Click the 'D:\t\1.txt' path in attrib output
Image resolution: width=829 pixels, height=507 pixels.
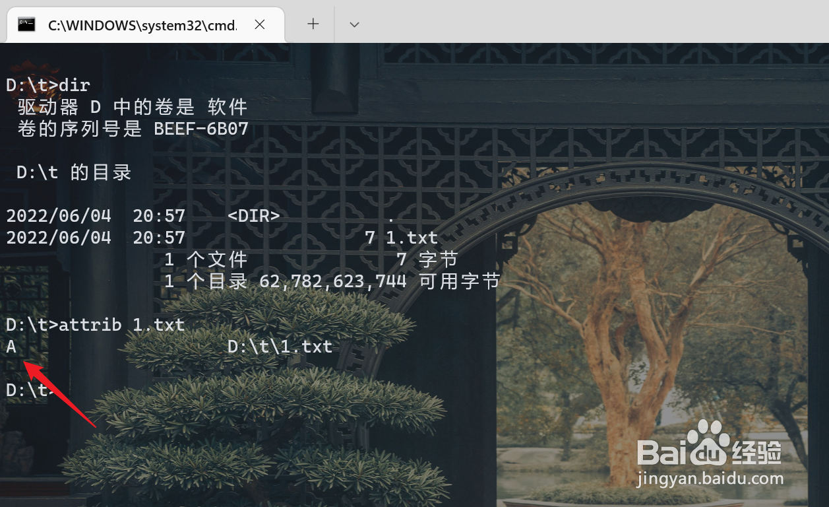pos(280,347)
